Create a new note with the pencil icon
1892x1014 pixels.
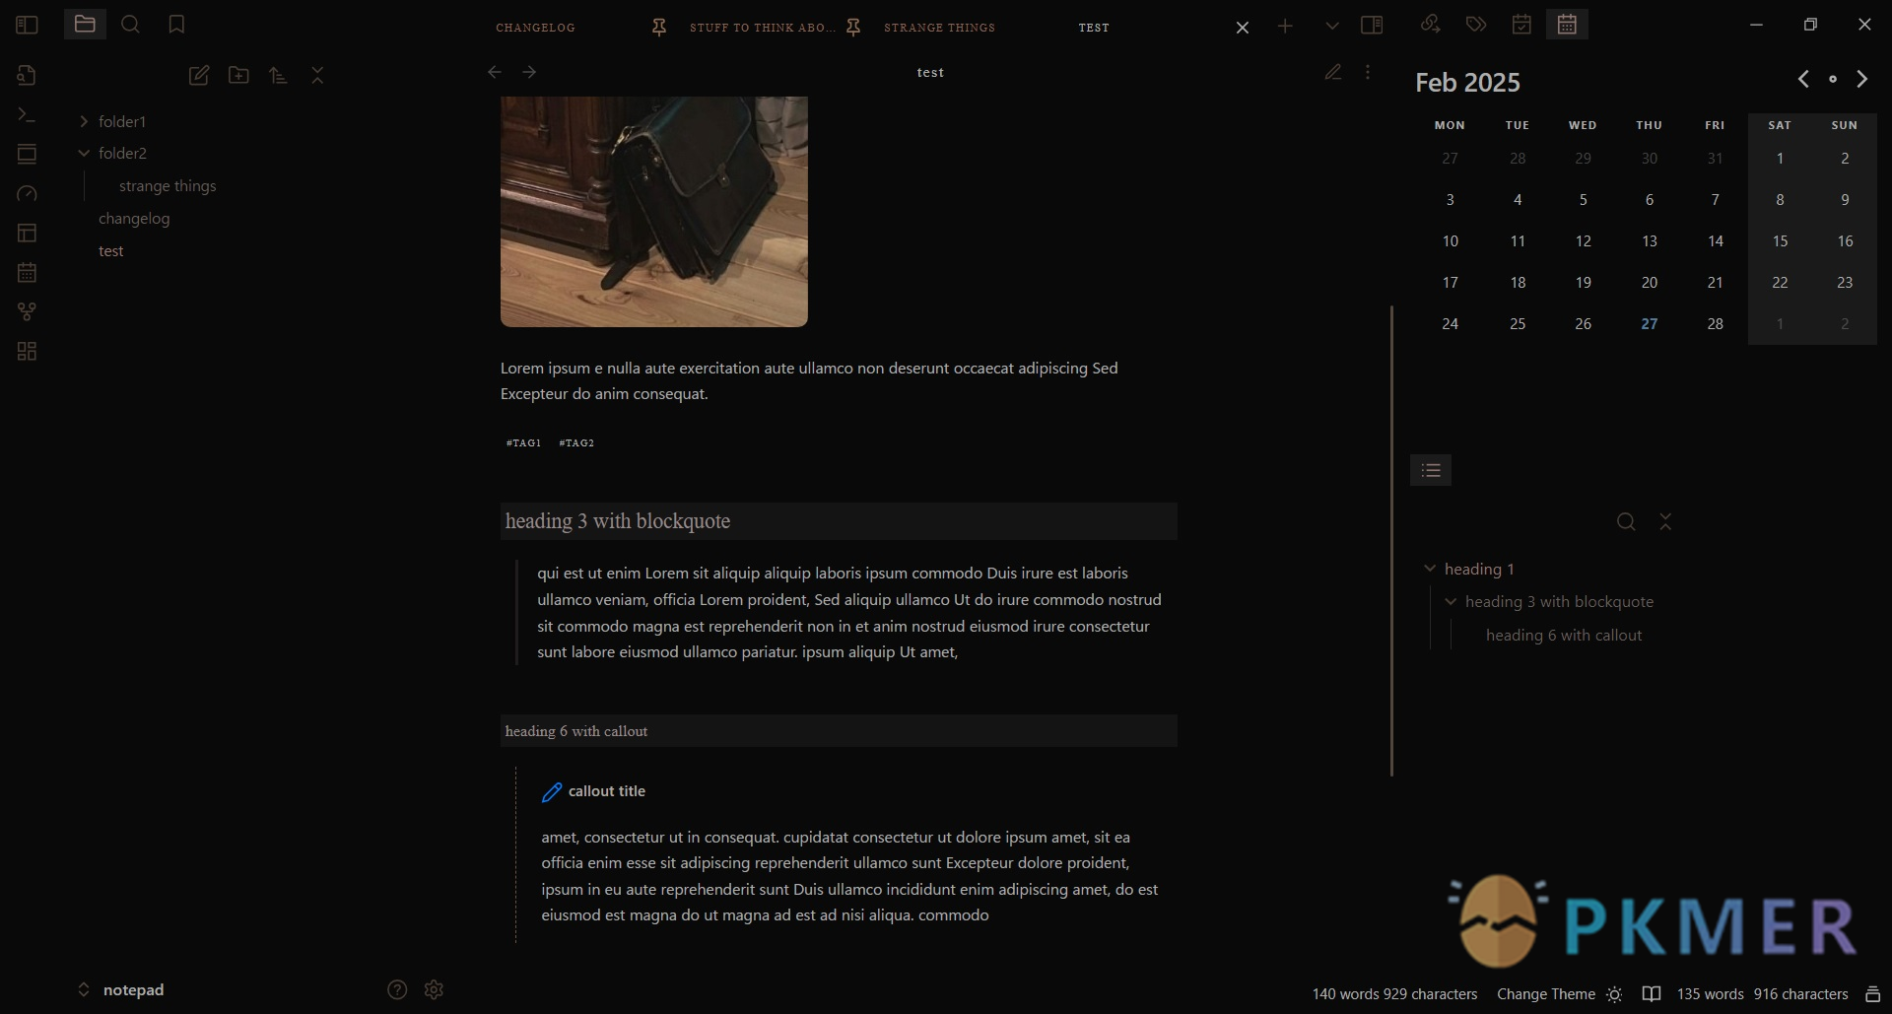[x=198, y=75]
